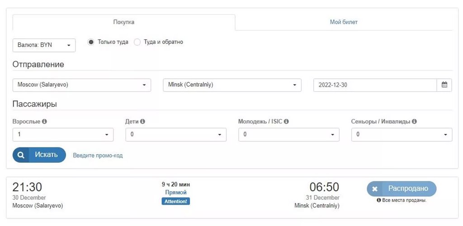This screenshot has width=463, height=226.
Task: Click the date field showing 2022-12-30
Action: (375, 85)
